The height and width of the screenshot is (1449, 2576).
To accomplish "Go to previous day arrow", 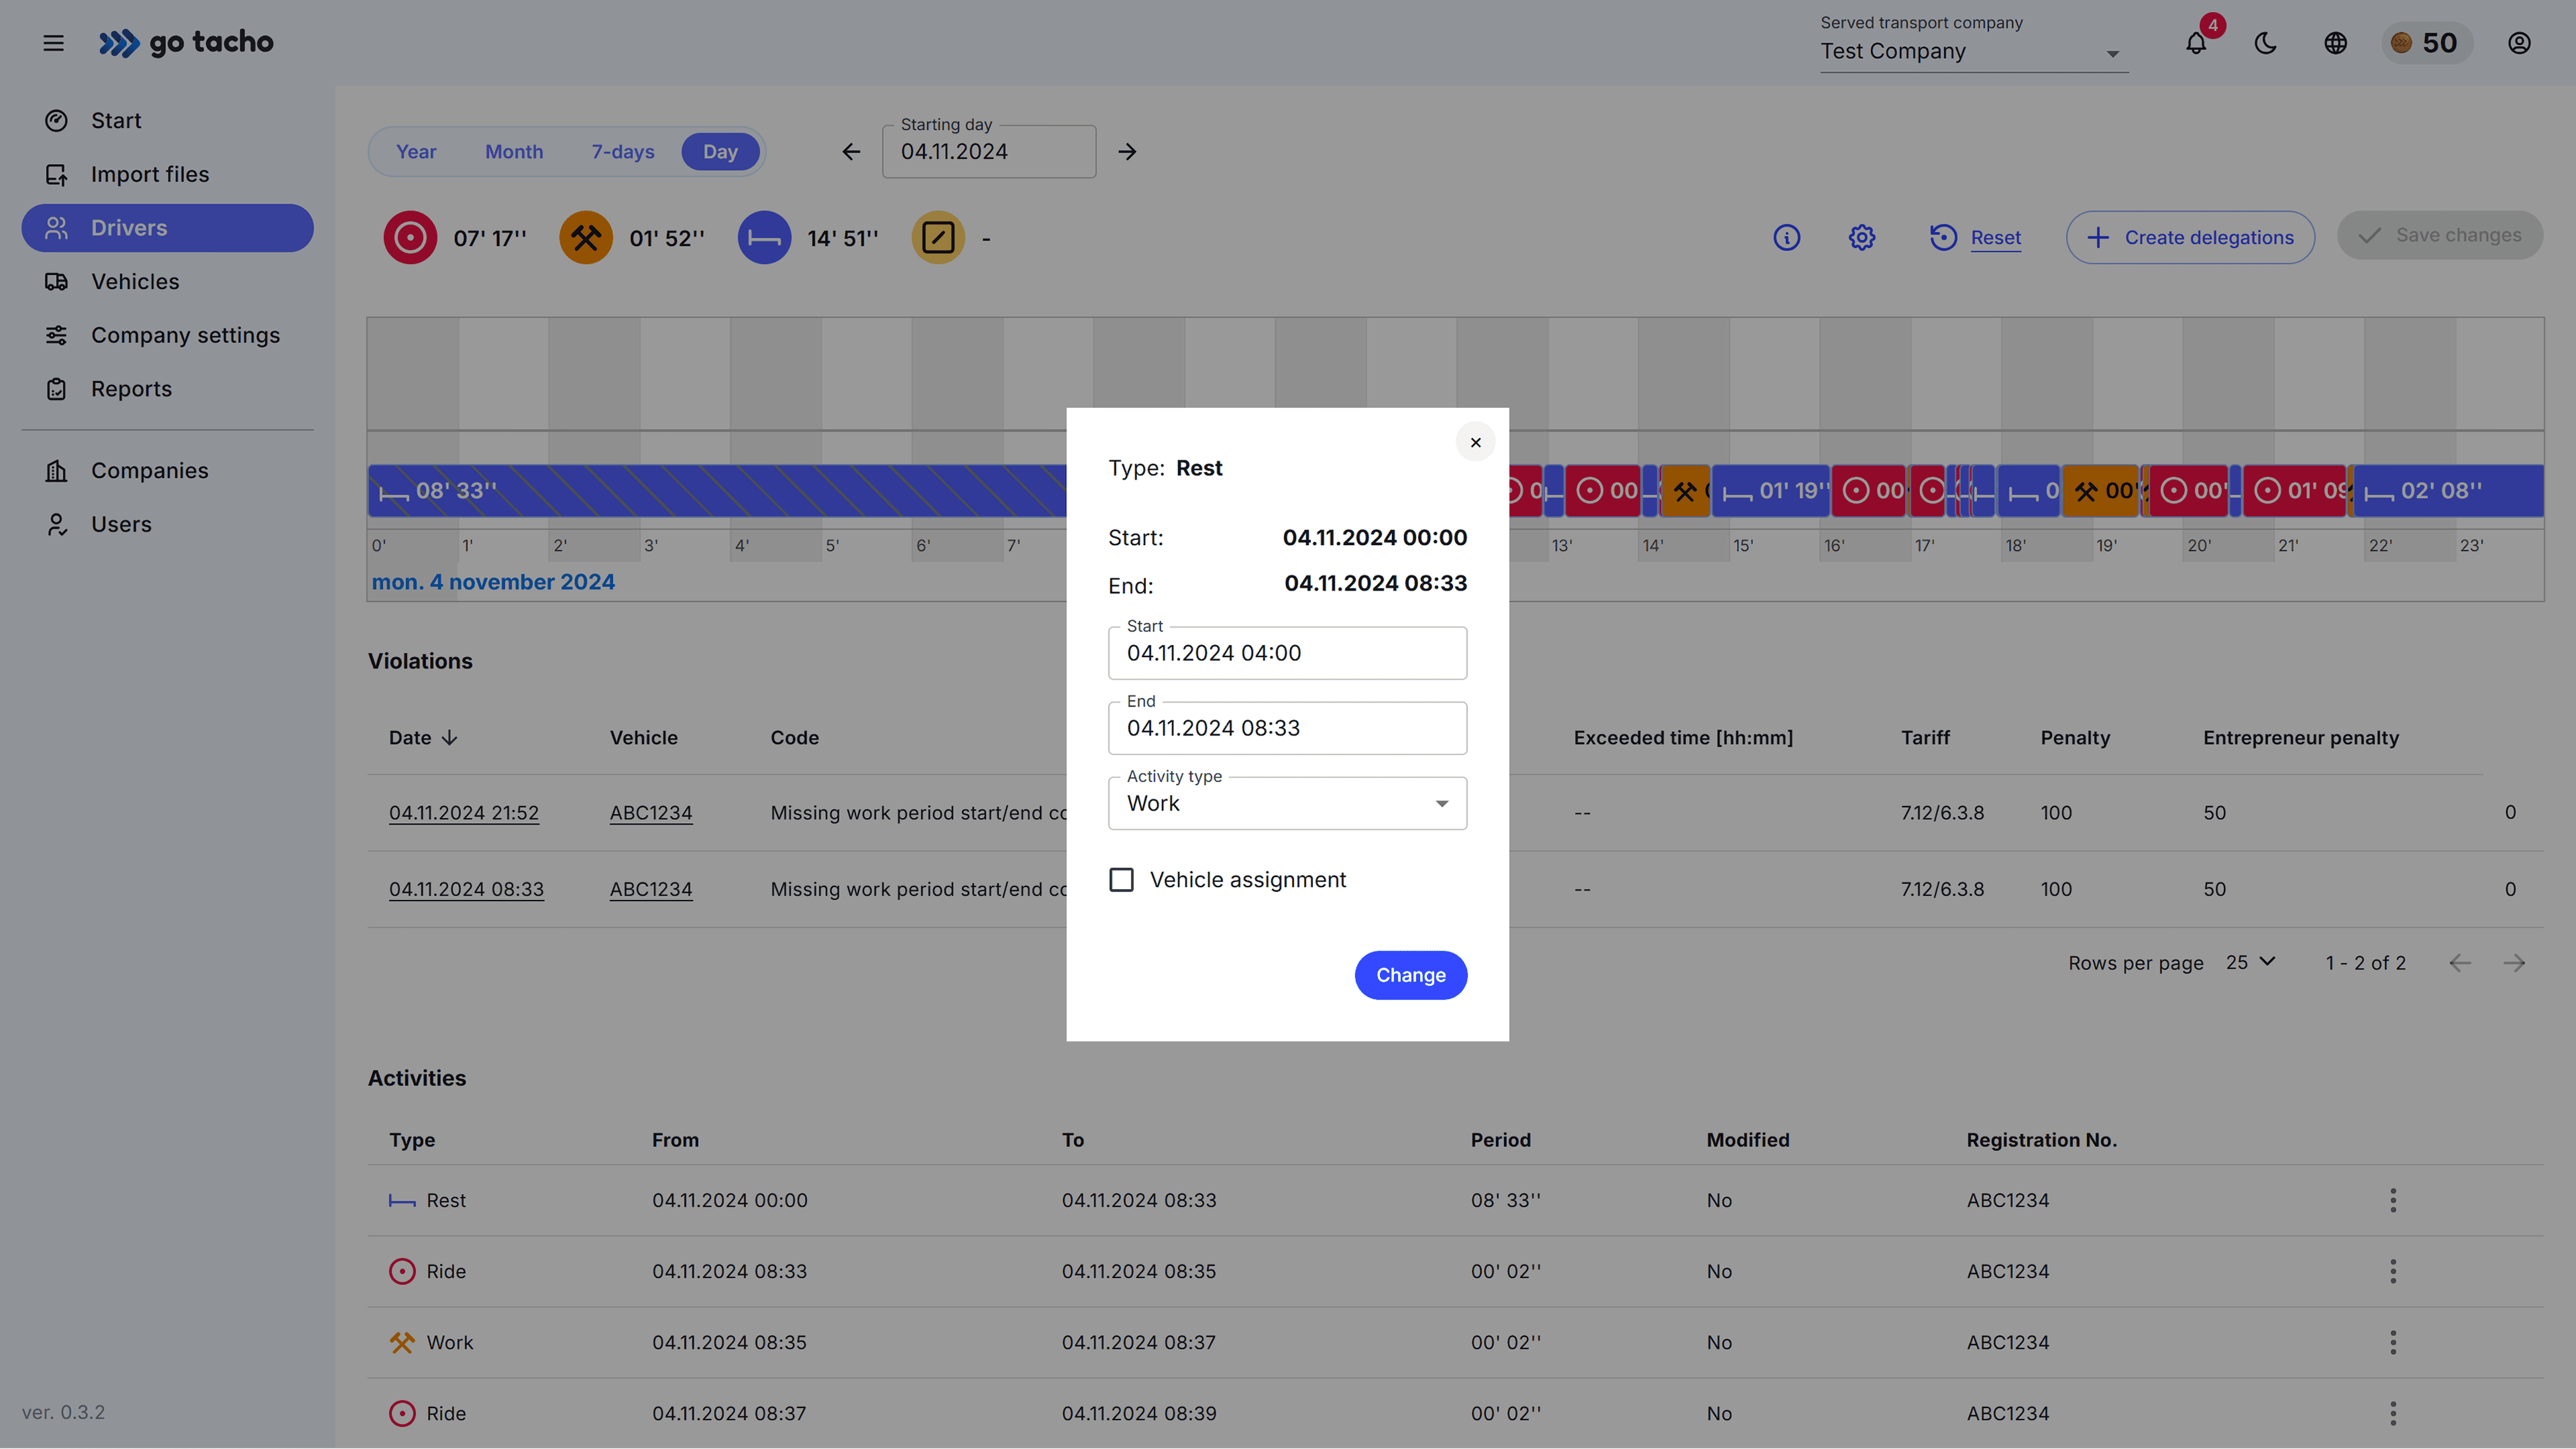I will 851,152.
